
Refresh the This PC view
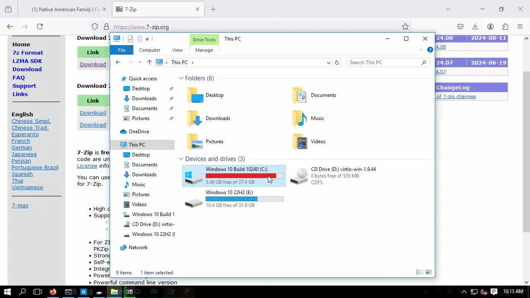point(337,63)
